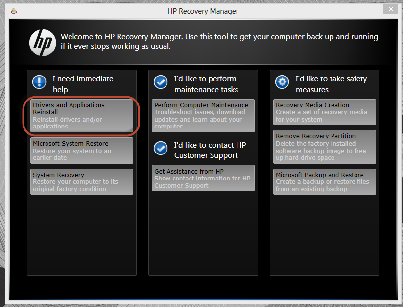Screen dimensions: 403x307
Task: Click the Welcome to HP Recovery Manager text
Action: [219, 41]
